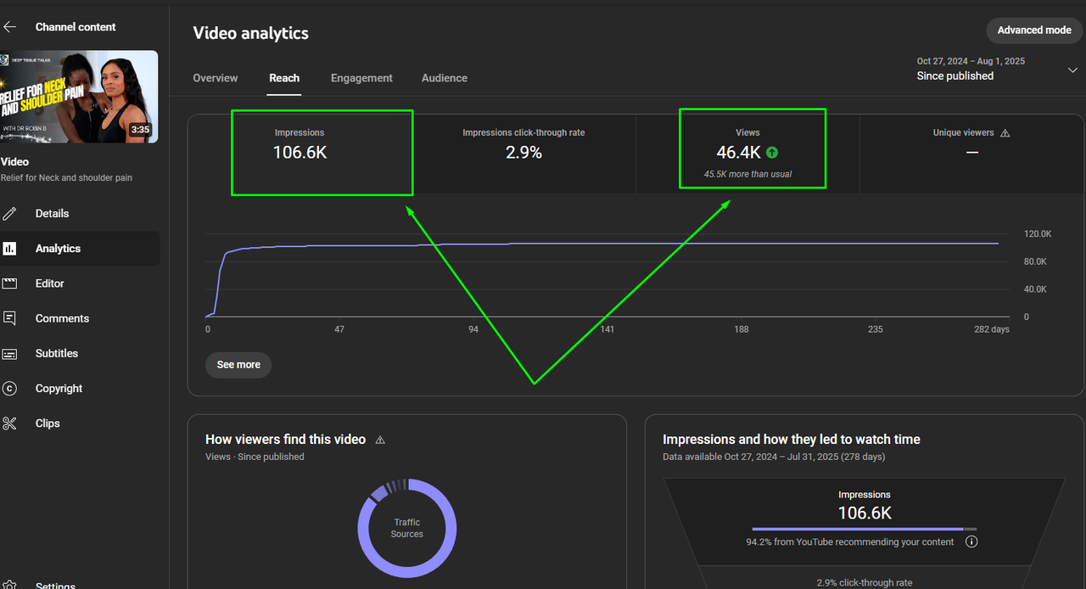Click the Data available Oct 27, 2024 text
Viewport: 1086px width, 589px height.
point(774,457)
